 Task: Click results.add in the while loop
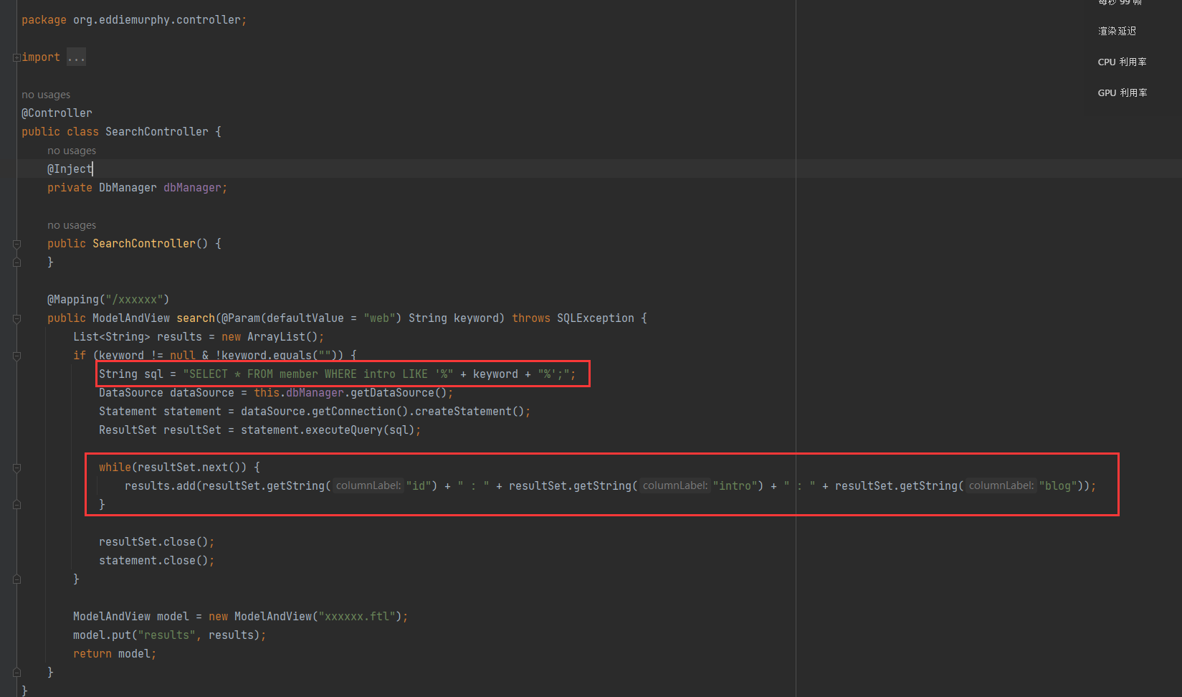click(160, 486)
